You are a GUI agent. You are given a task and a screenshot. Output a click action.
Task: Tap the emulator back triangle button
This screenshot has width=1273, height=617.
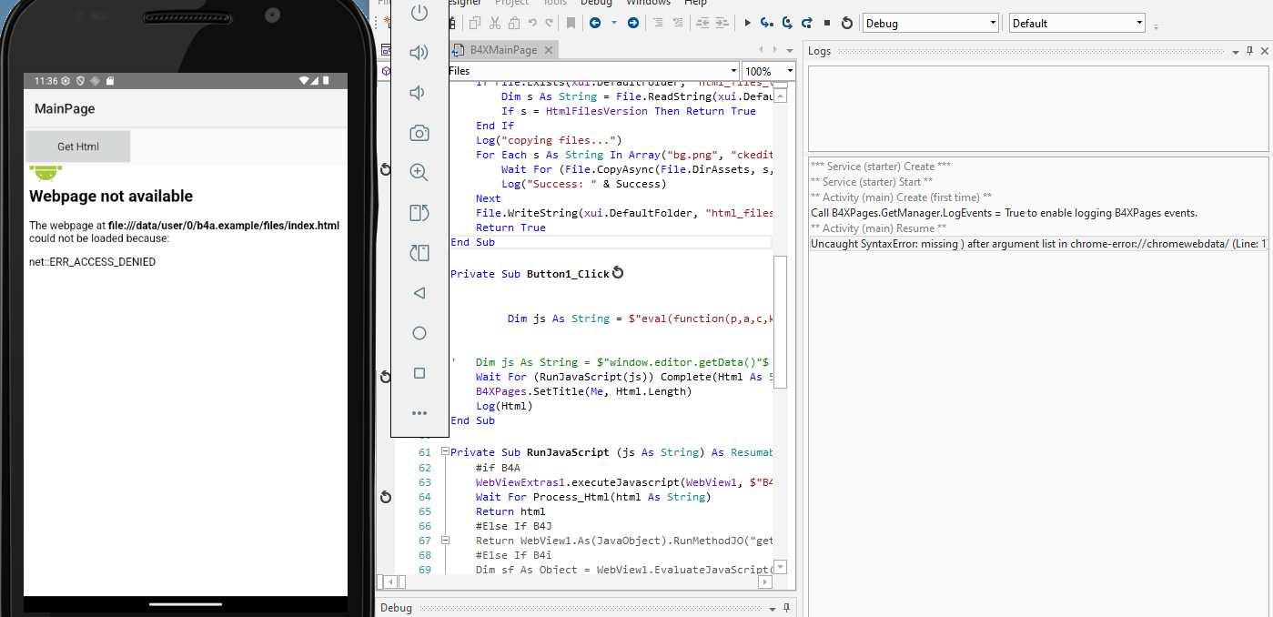click(419, 293)
